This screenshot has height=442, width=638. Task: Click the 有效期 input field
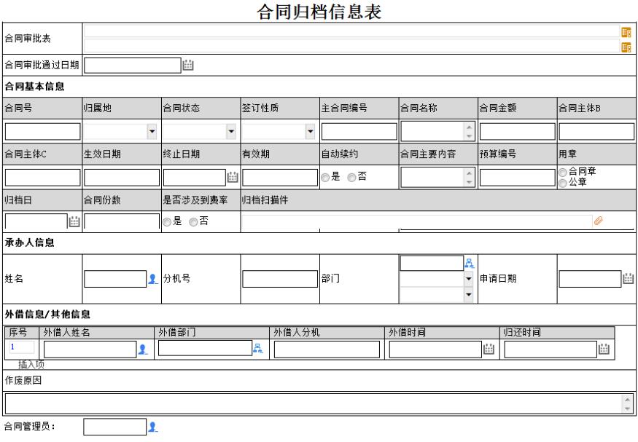click(x=280, y=178)
